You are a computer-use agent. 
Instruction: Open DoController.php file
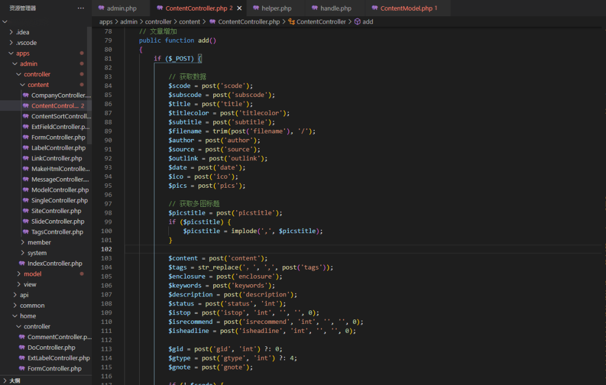[52, 347]
